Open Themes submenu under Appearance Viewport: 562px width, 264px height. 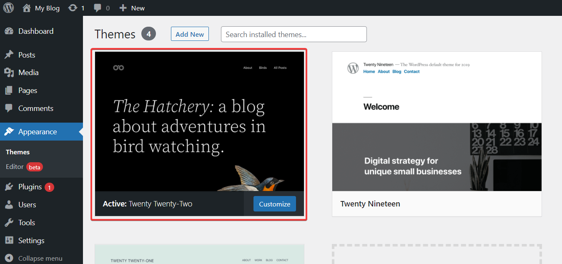[18, 152]
